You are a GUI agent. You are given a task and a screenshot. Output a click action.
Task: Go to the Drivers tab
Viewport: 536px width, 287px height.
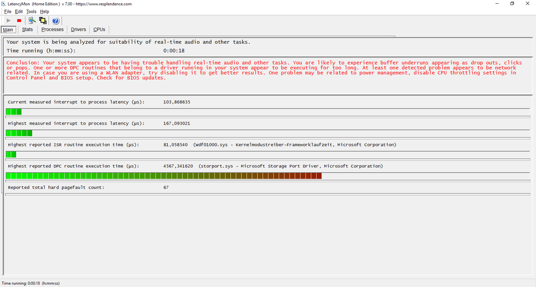tap(78, 29)
